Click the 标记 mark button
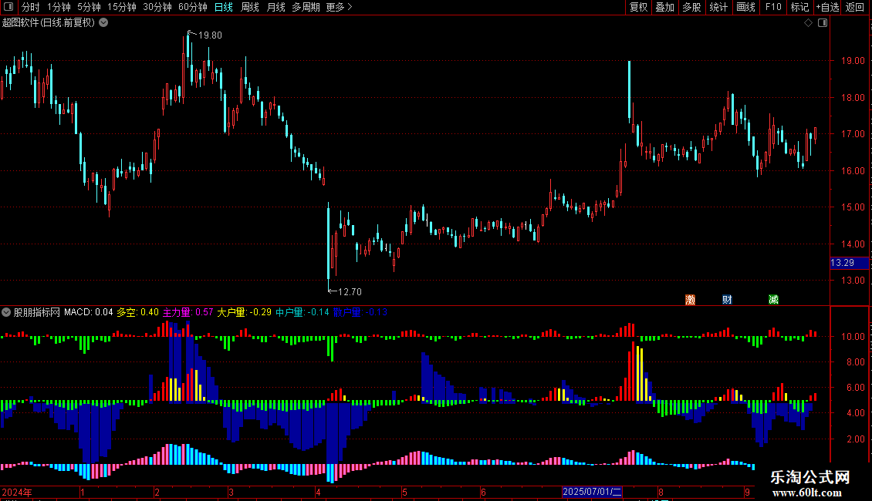This screenshot has width=872, height=501. (799, 7)
